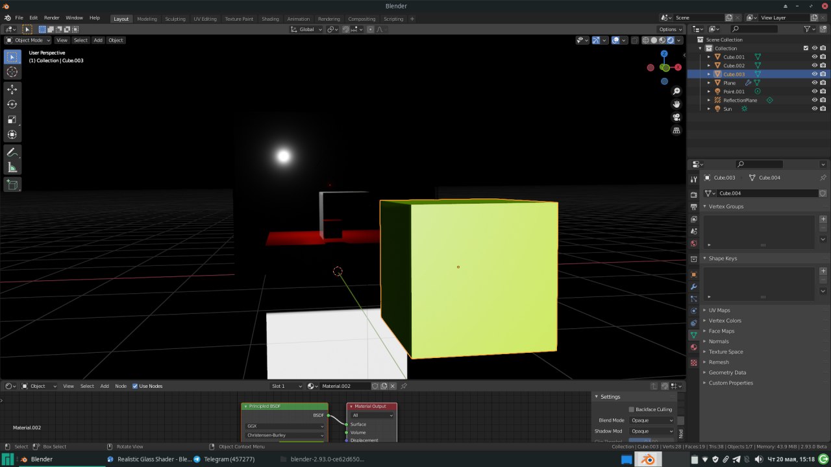
Task: Open the Output properties tab
Action: (x=693, y=207)
